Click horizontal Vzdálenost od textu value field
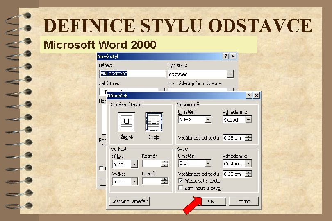The height and width of the screenshot is (221, 332). [x=234, y=138]
